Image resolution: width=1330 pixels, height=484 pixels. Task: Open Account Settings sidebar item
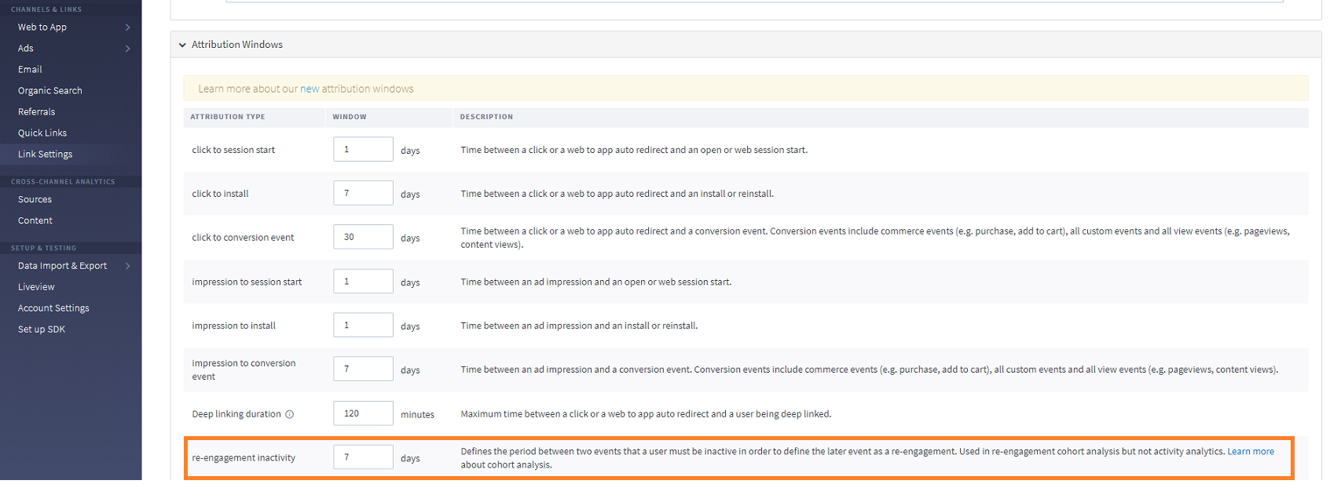click(54, 308)
